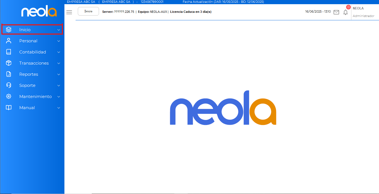
Task: Click the NEOLA Administrador user profile
Action: click(363, 12)
